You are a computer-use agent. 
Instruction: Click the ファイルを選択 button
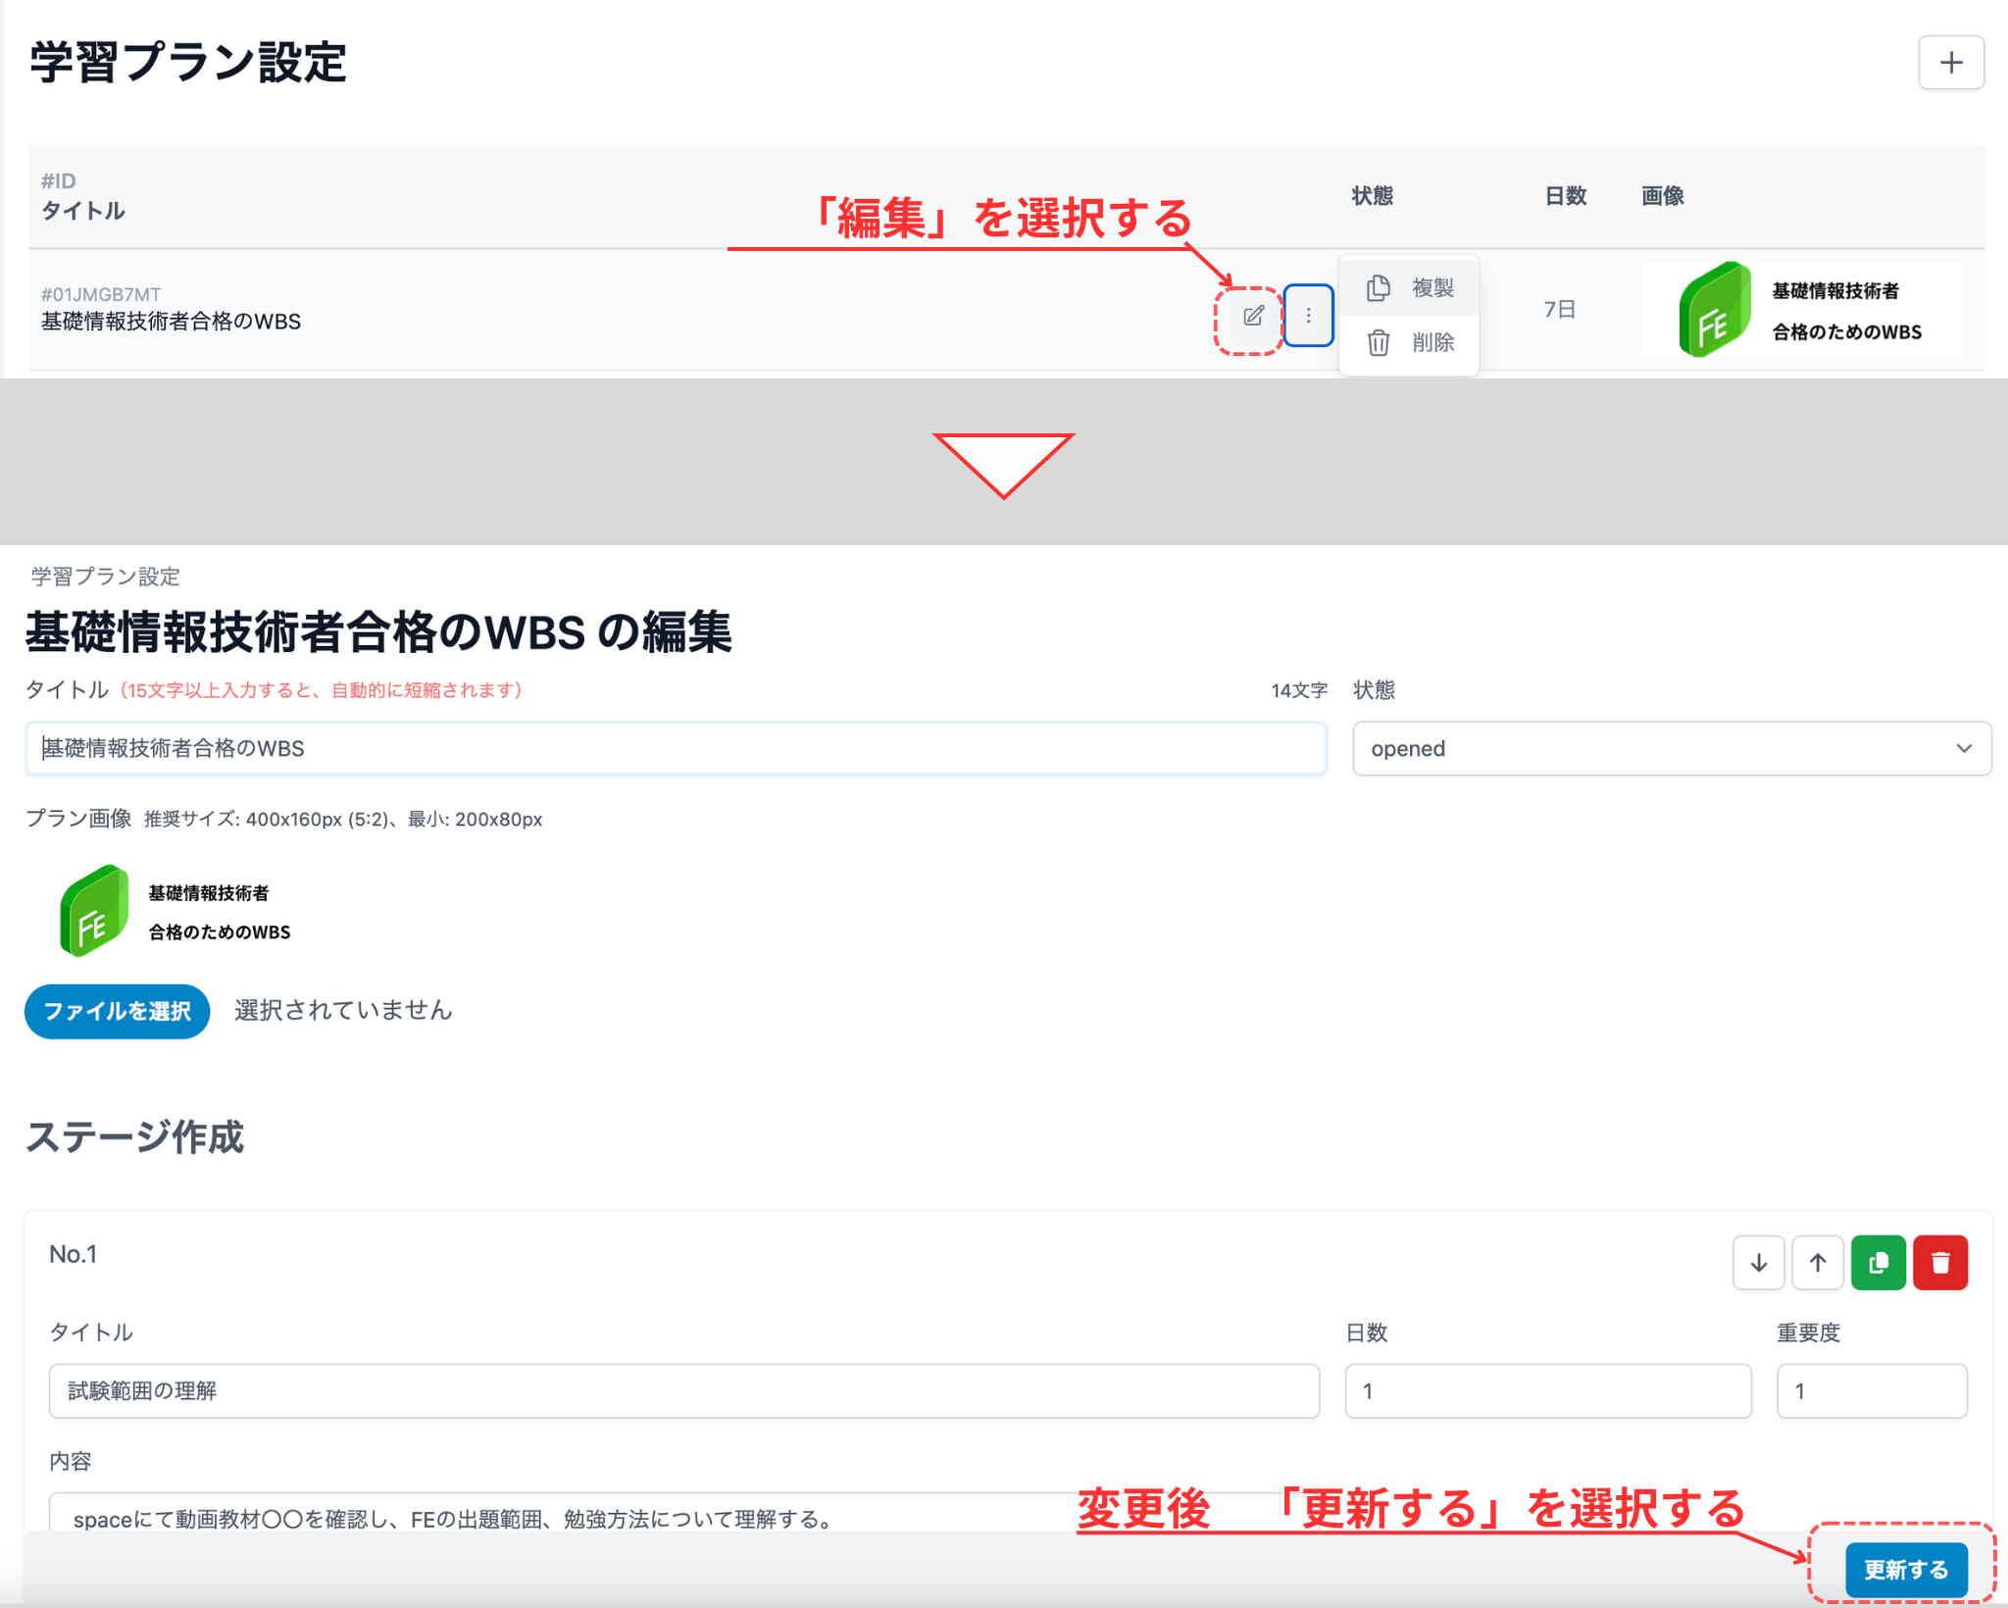click(116, 1011)
